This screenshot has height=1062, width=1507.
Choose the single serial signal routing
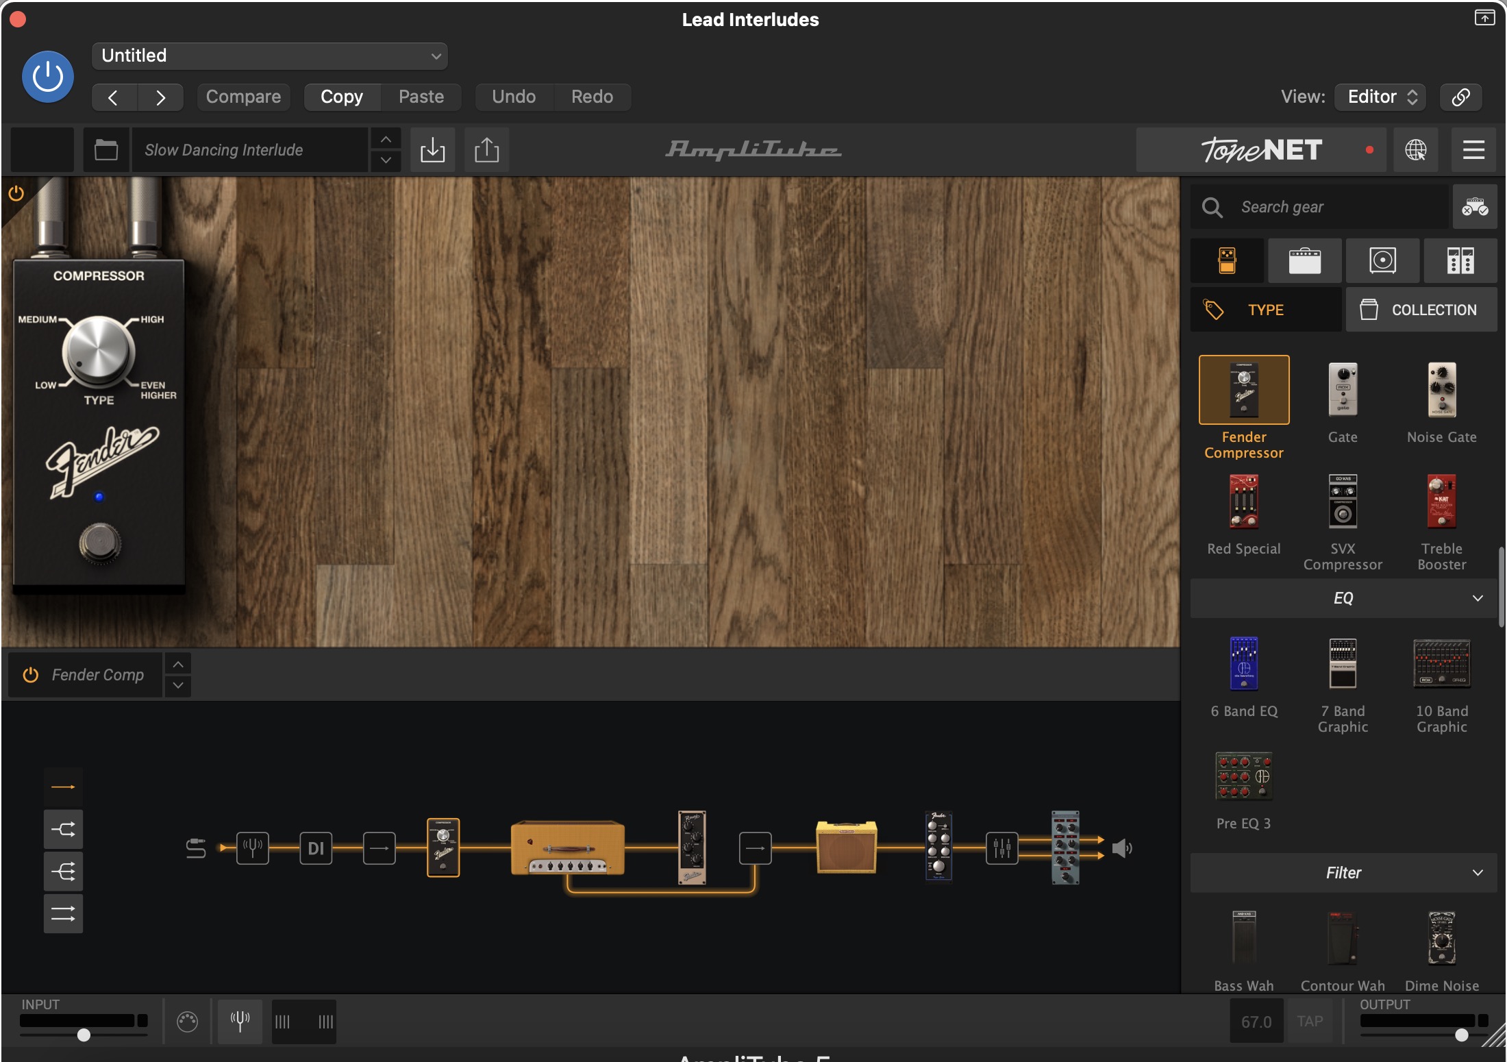tap(63, 787)
